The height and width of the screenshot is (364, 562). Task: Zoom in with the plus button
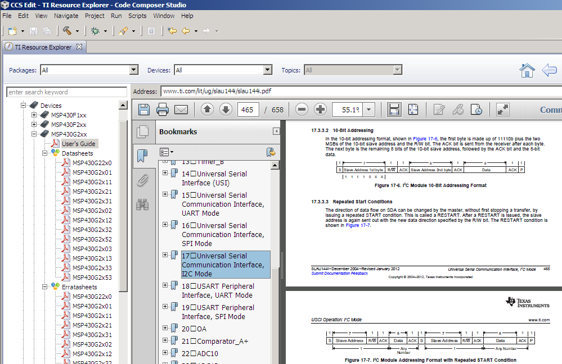(x=321, y=110)
